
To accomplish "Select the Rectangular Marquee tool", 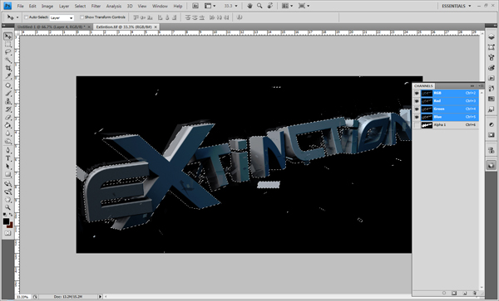I will pyautogui.click(x=8, y=45).
